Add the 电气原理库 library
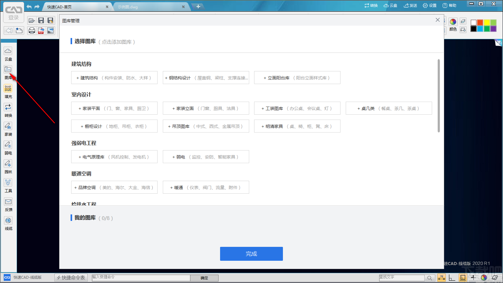 pyautogui.click(x=114, y=157)
